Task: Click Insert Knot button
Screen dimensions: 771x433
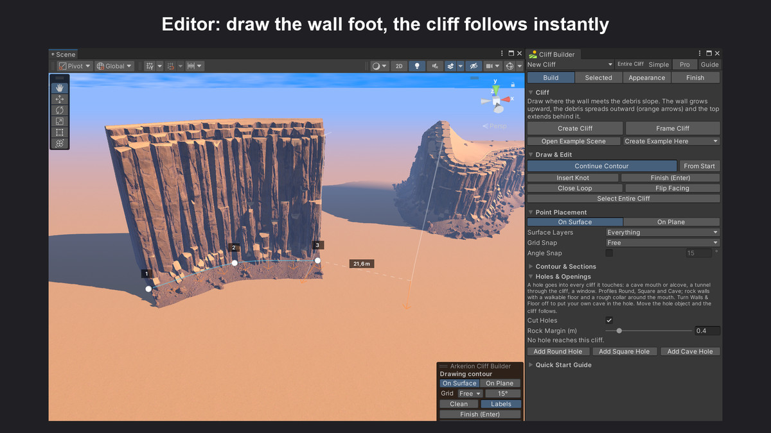Action: (573, 178)
